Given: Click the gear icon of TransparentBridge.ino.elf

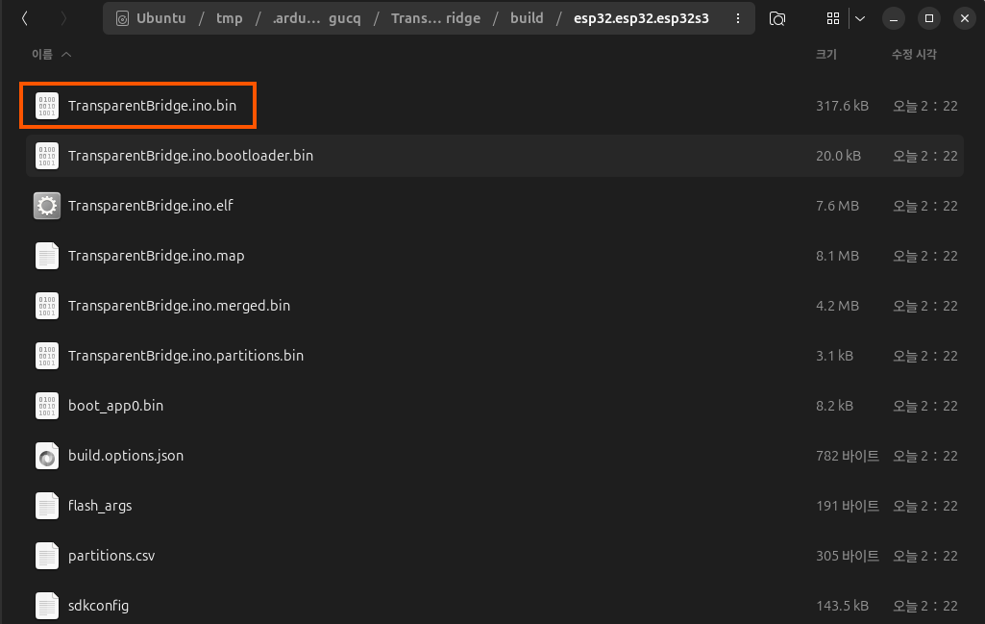Looking at the screenshot, I should coord(47,206).
